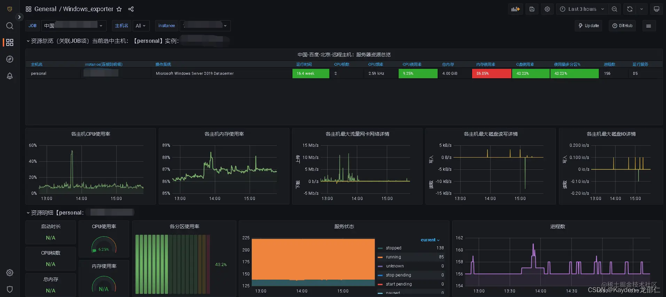Click the 9.25% CPU usage cell

(418, 73)
